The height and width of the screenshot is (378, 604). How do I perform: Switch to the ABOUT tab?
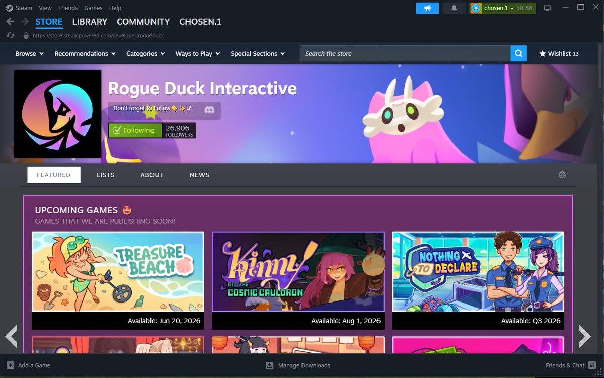click(x=152, y=175)
